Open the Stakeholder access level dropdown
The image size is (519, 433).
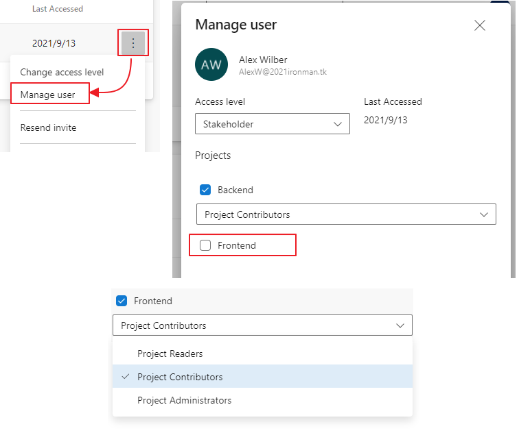(272, 124)
